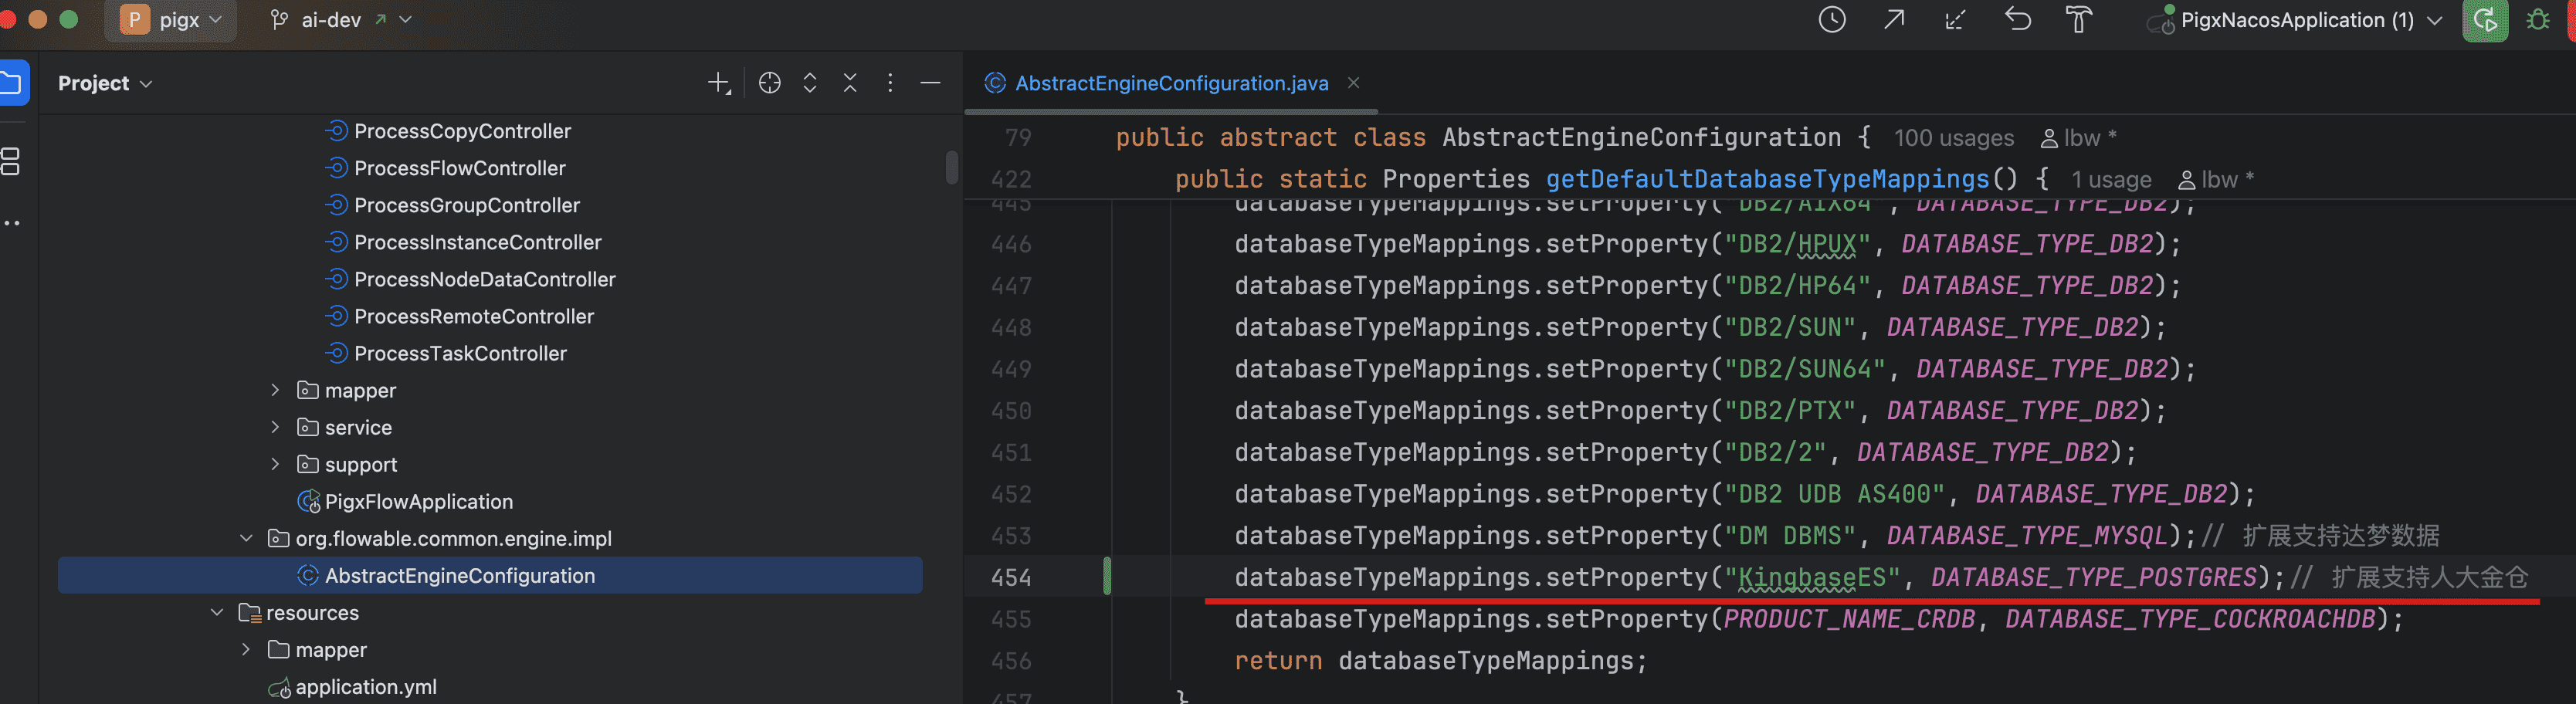The image size is (2576, 704).
Task: Click the 100 usages hint
Action: [1953, 138]
